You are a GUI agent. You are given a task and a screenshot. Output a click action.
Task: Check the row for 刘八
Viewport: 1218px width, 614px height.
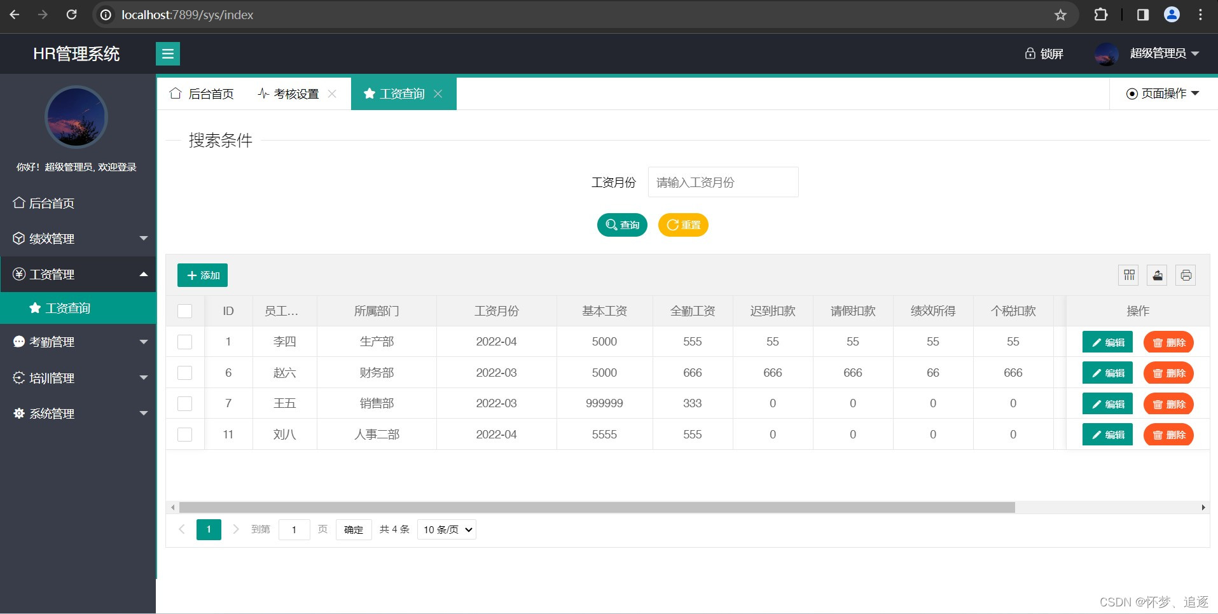pos(184,435)
